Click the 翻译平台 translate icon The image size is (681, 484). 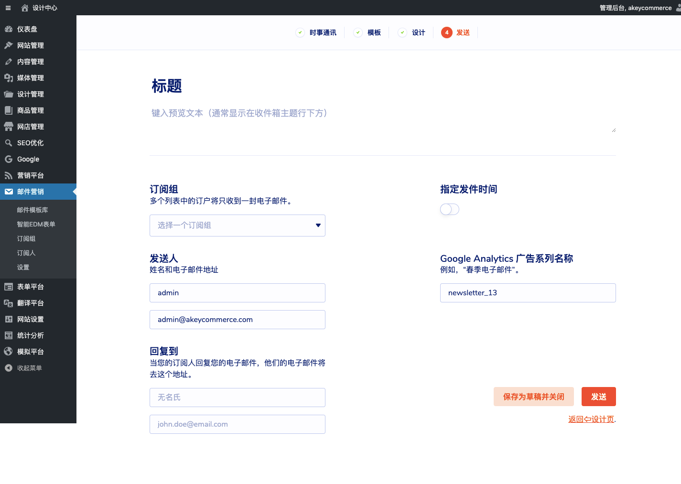[x=9, y=303]
